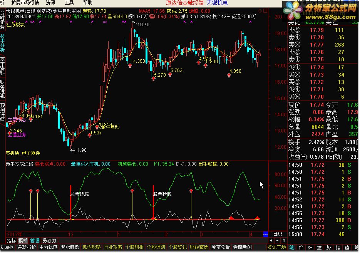
Task: Click the 买⑤ 17.70 order row
Action: click(323, 97)
